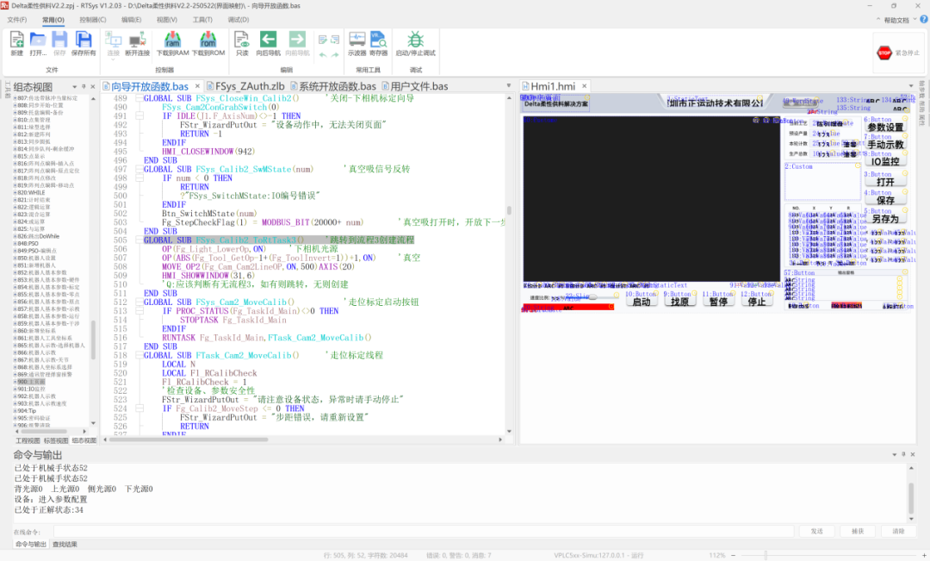Toggle 只读 read-only mode icon
The width and height of the screenshot is (930, 561).
242,44
